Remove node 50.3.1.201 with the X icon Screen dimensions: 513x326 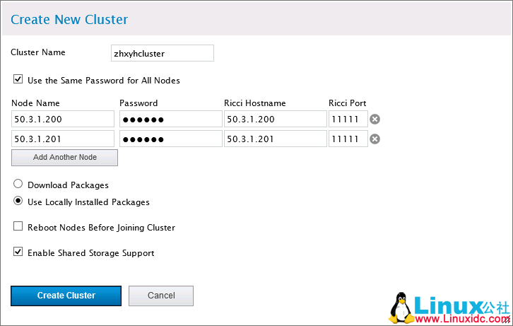pyautogui.click(x=375, y=139)
